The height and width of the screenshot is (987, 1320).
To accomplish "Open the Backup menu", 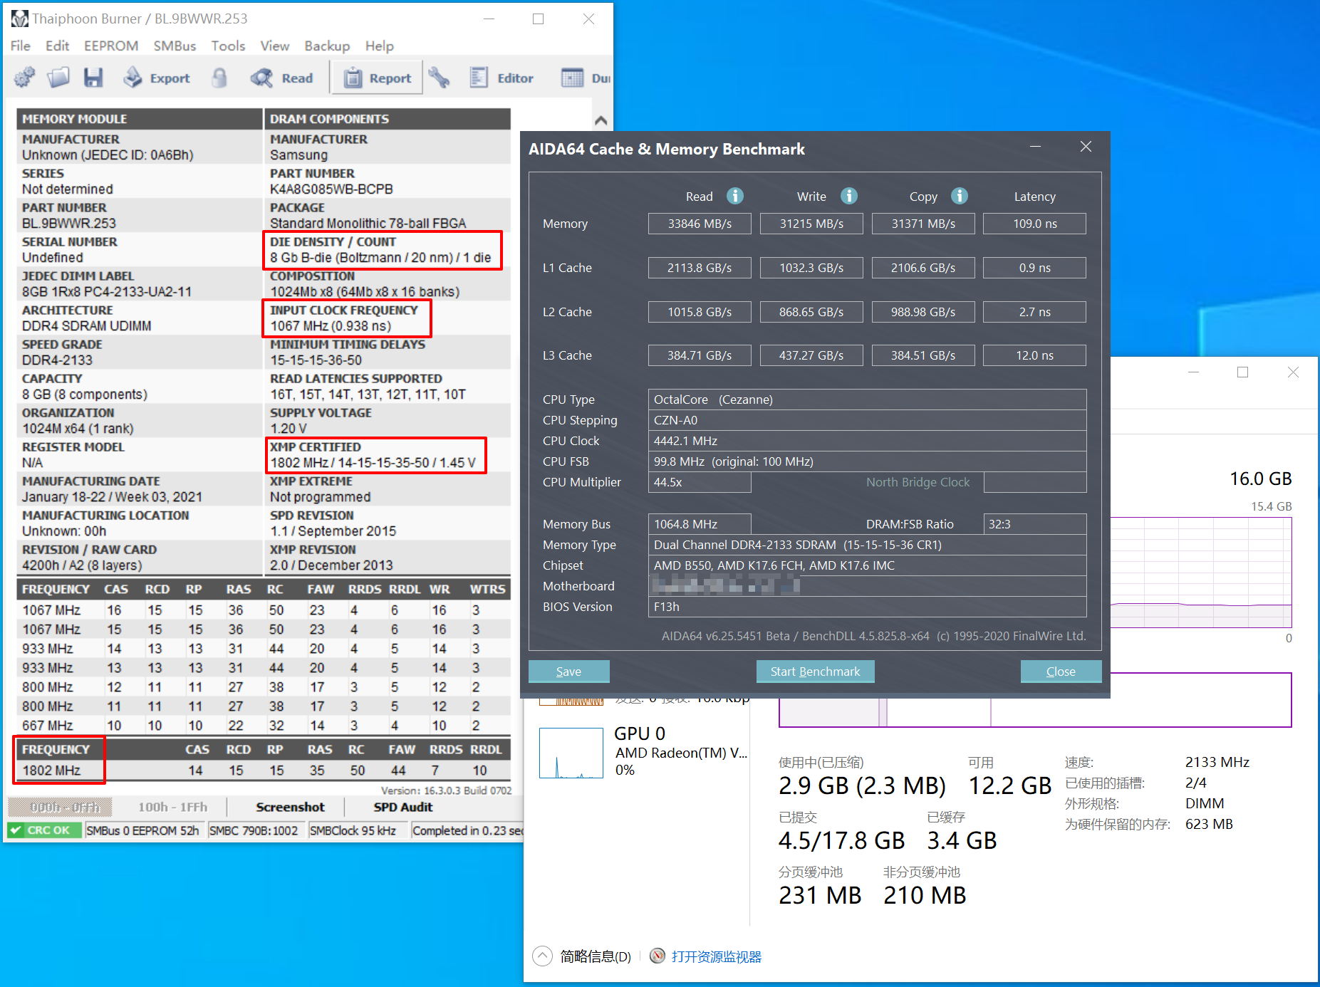I will (327, 46).
